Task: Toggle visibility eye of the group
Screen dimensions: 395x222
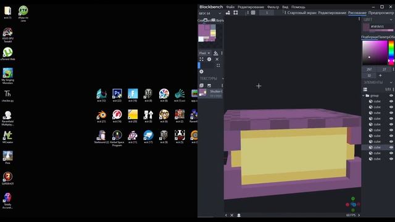Action: pos(391,96)
